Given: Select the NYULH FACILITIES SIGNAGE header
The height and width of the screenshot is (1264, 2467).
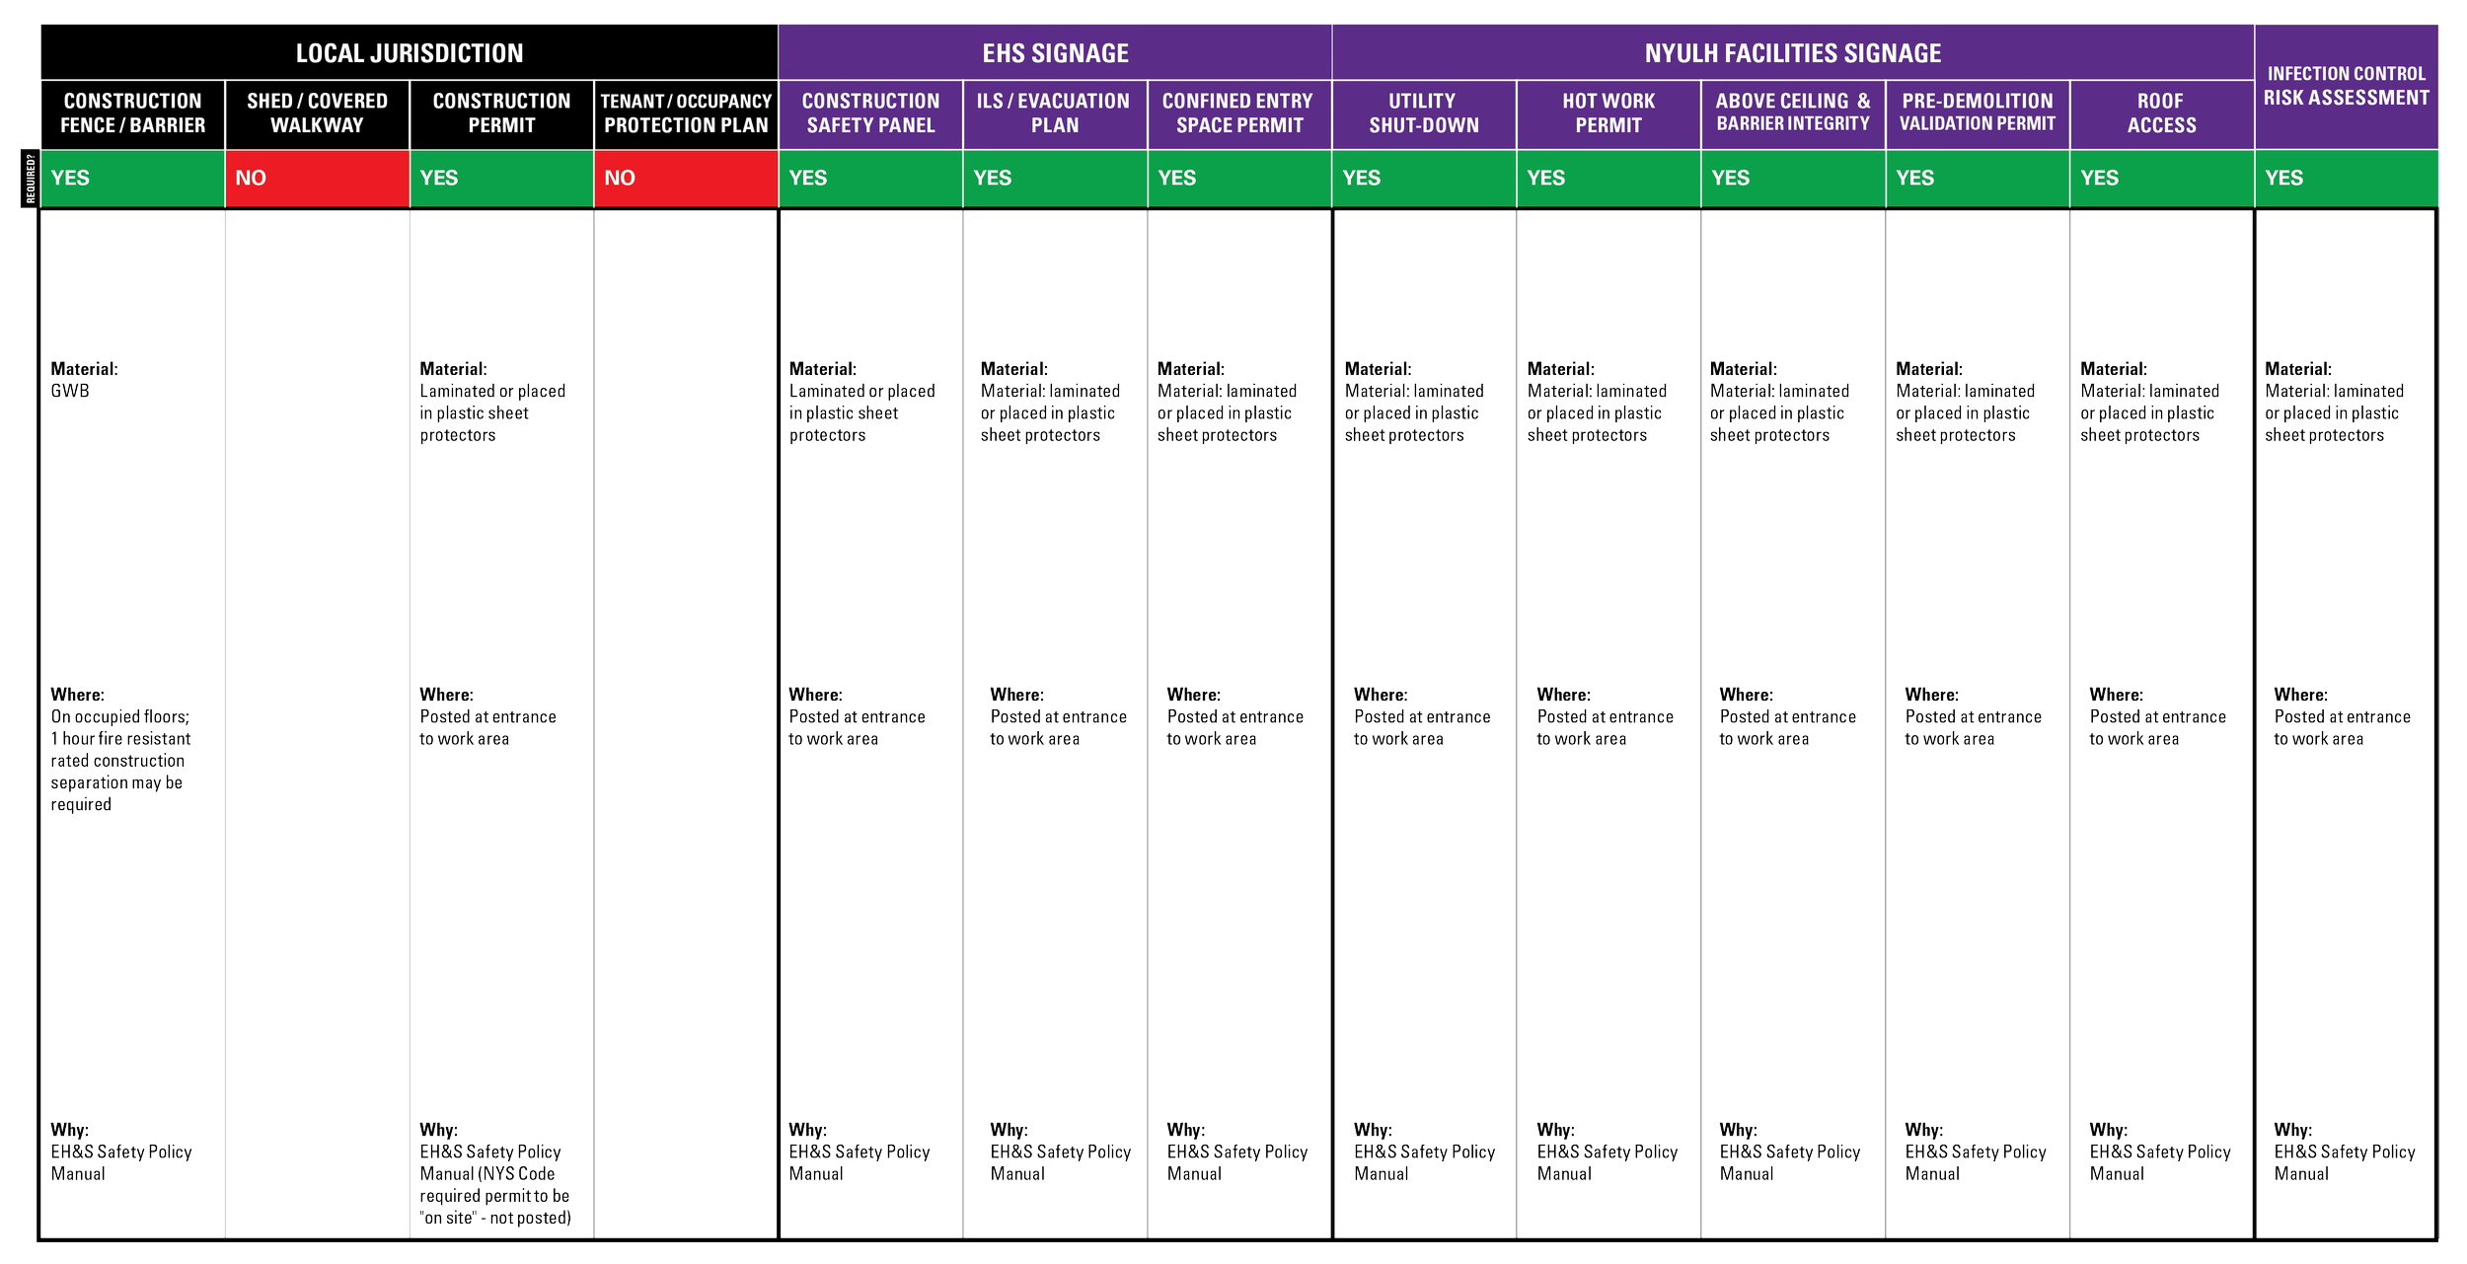Looking at the screenshot, I should click(x=1792, y=53).
